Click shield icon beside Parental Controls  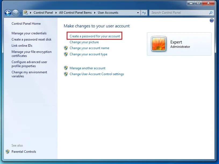[8, 152]
